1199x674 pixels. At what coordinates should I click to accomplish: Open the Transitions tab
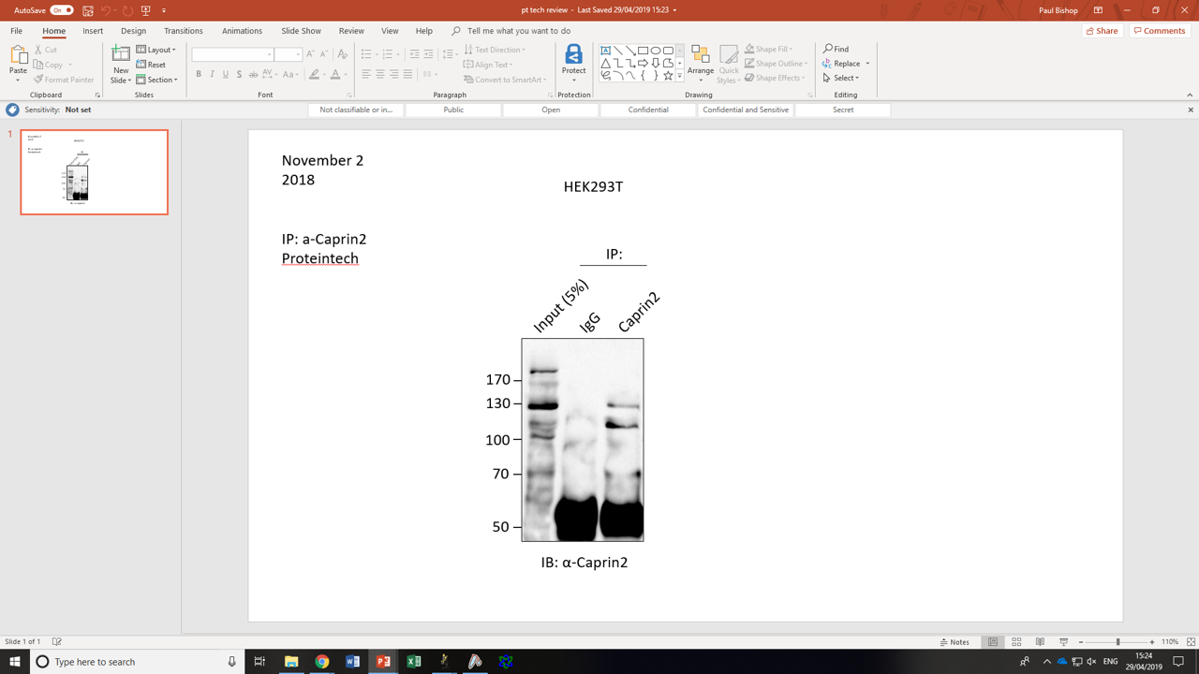pos(184,31)
